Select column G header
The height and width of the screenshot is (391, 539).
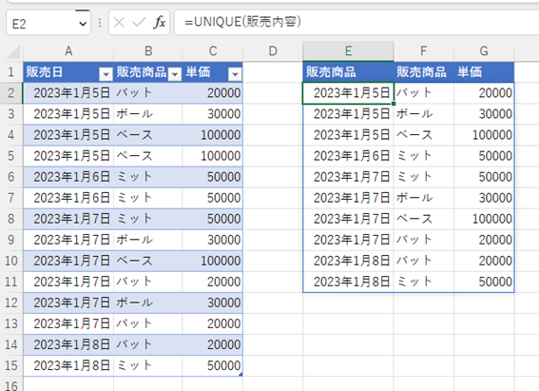point(484,51)
